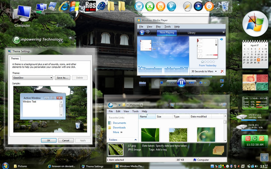Launch the paint palette app in dock
Screen dimensions: 271x169
pos(101,6)
